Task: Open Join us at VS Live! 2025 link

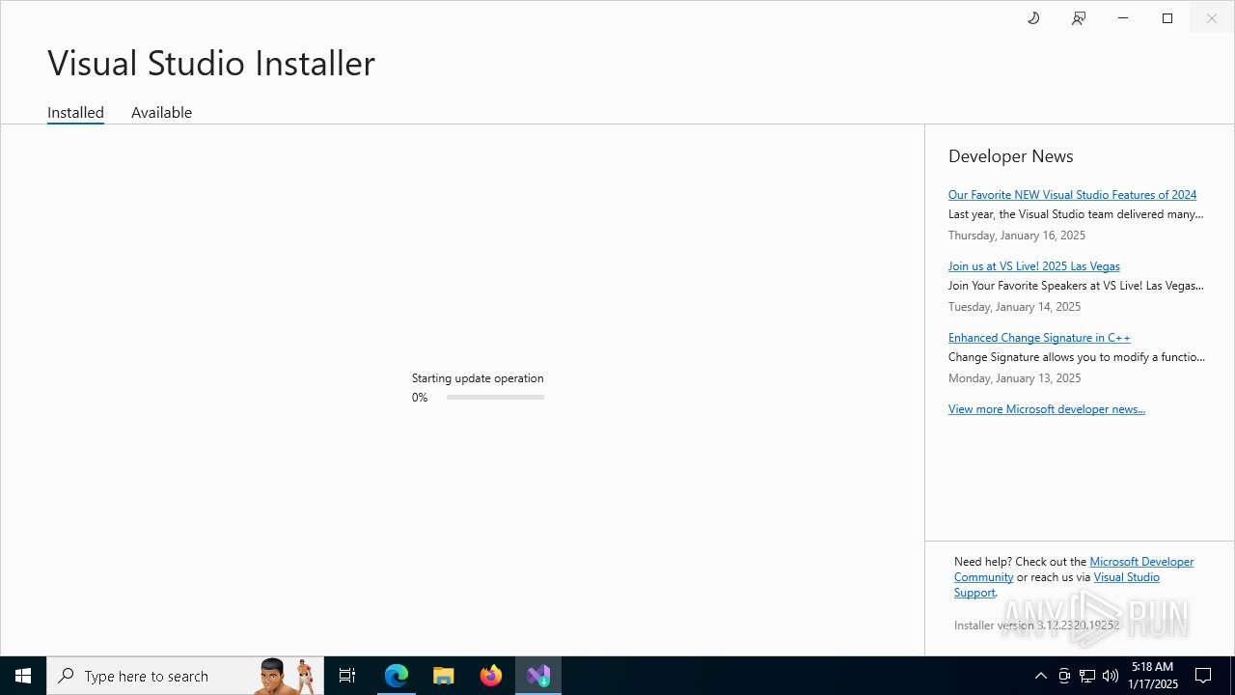Action: (1033, 266)
